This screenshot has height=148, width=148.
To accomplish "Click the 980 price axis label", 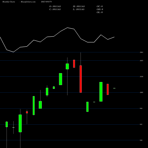I will [141, 108].
